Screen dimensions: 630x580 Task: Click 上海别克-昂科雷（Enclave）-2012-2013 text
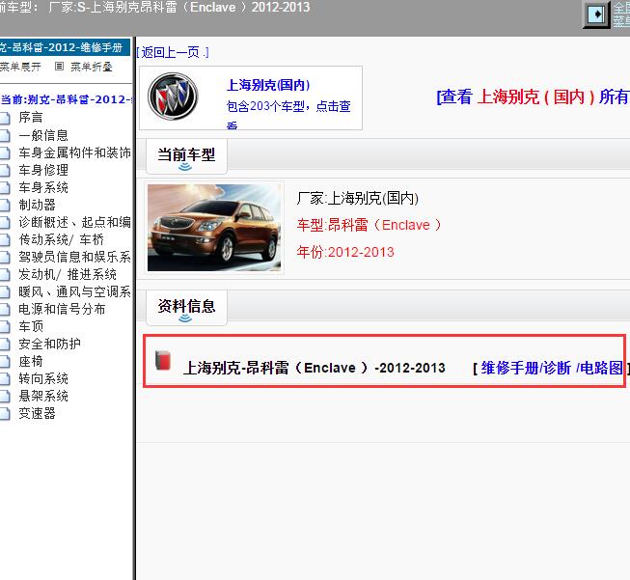click(x=315, y=368)
